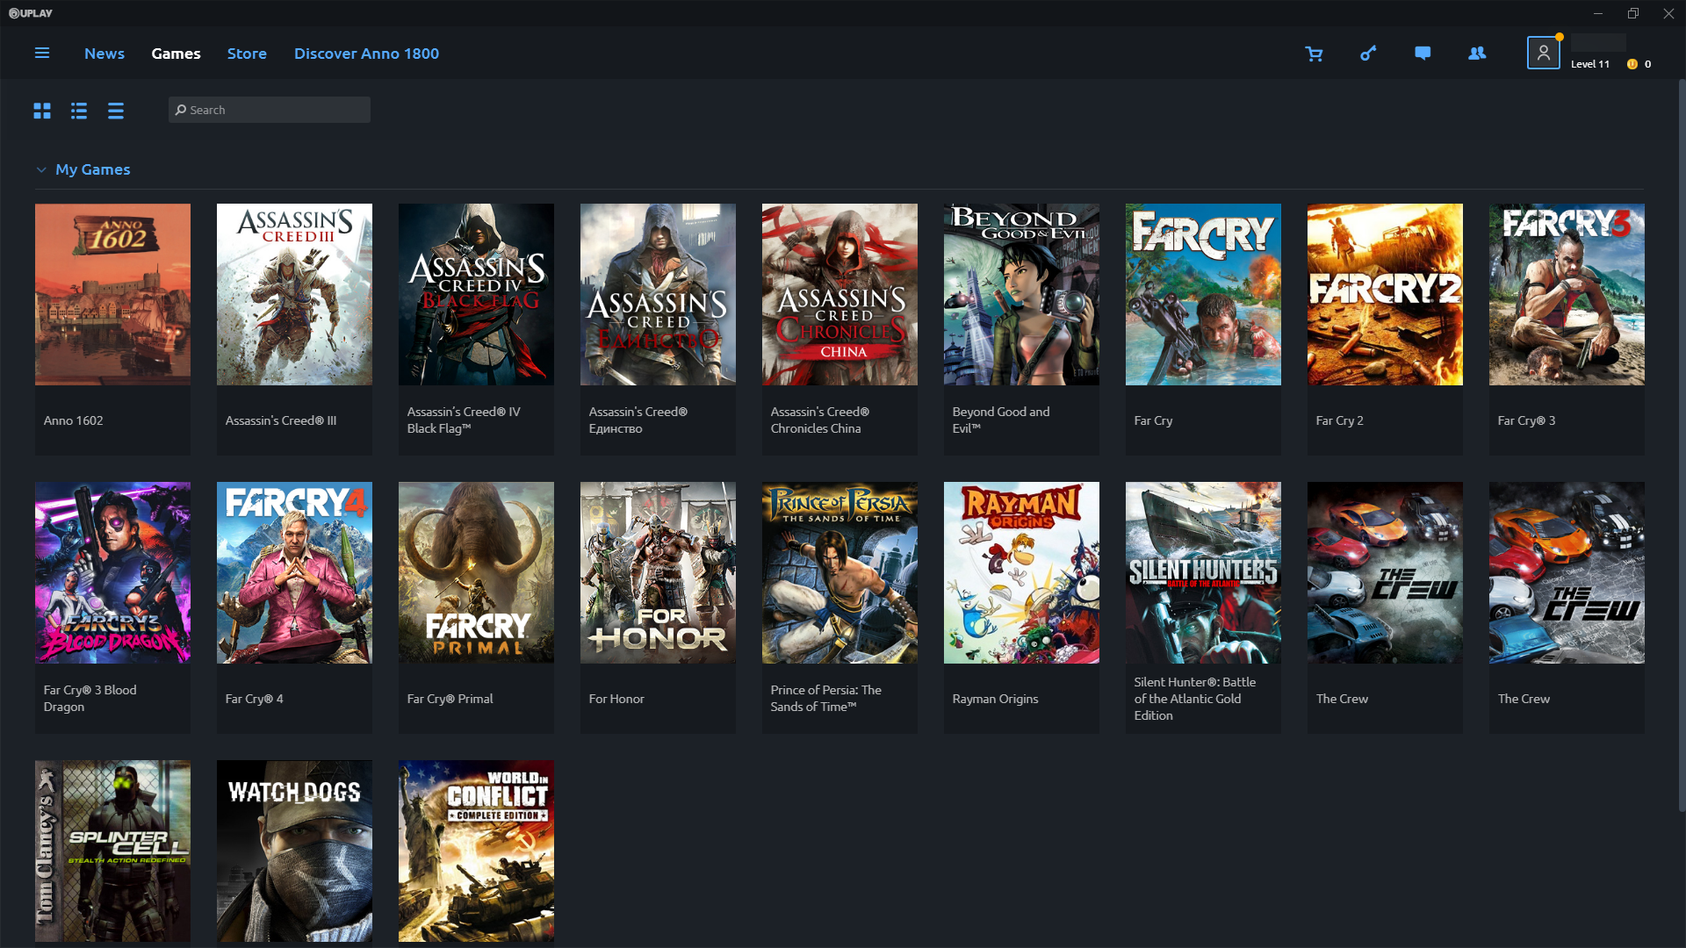Image resolution: width=1686 pixels, height=948 pixels.
Task: Minimize the Uplay window
Action: [x=1598, y=13]
